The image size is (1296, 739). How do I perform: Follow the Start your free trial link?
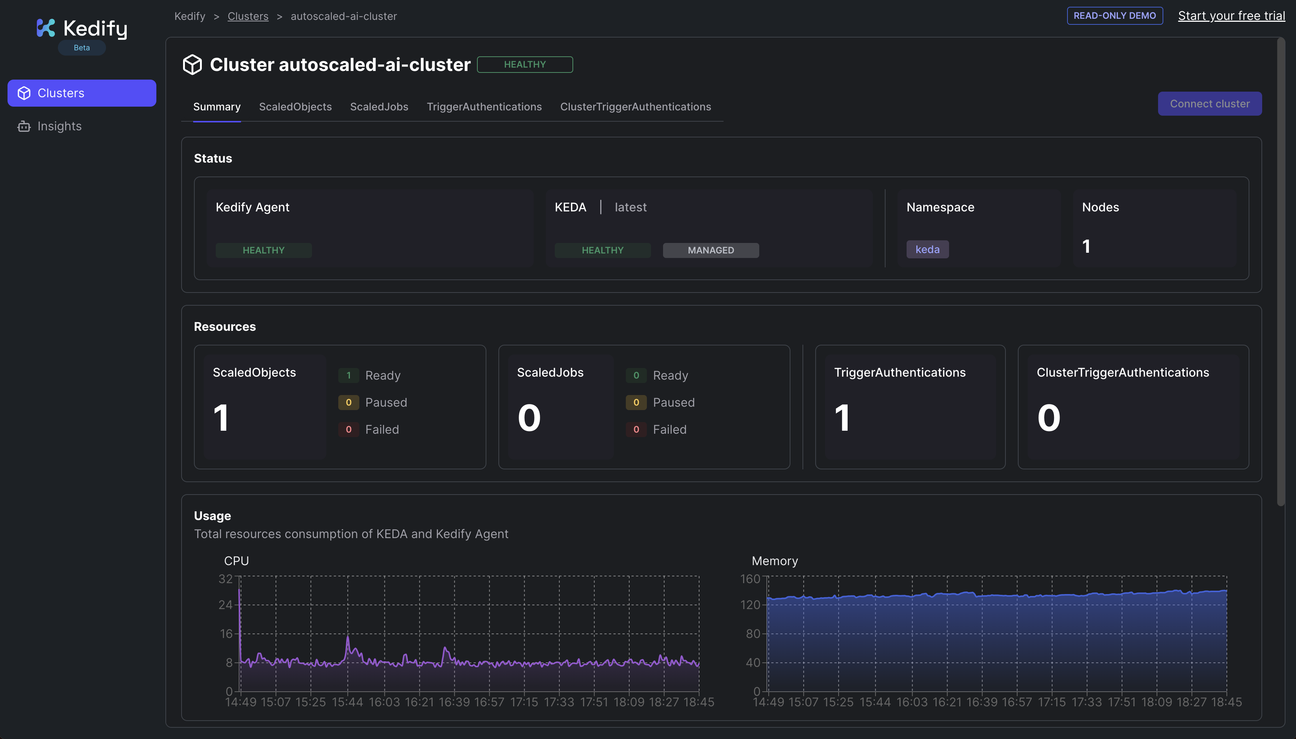pos(1231,16)
